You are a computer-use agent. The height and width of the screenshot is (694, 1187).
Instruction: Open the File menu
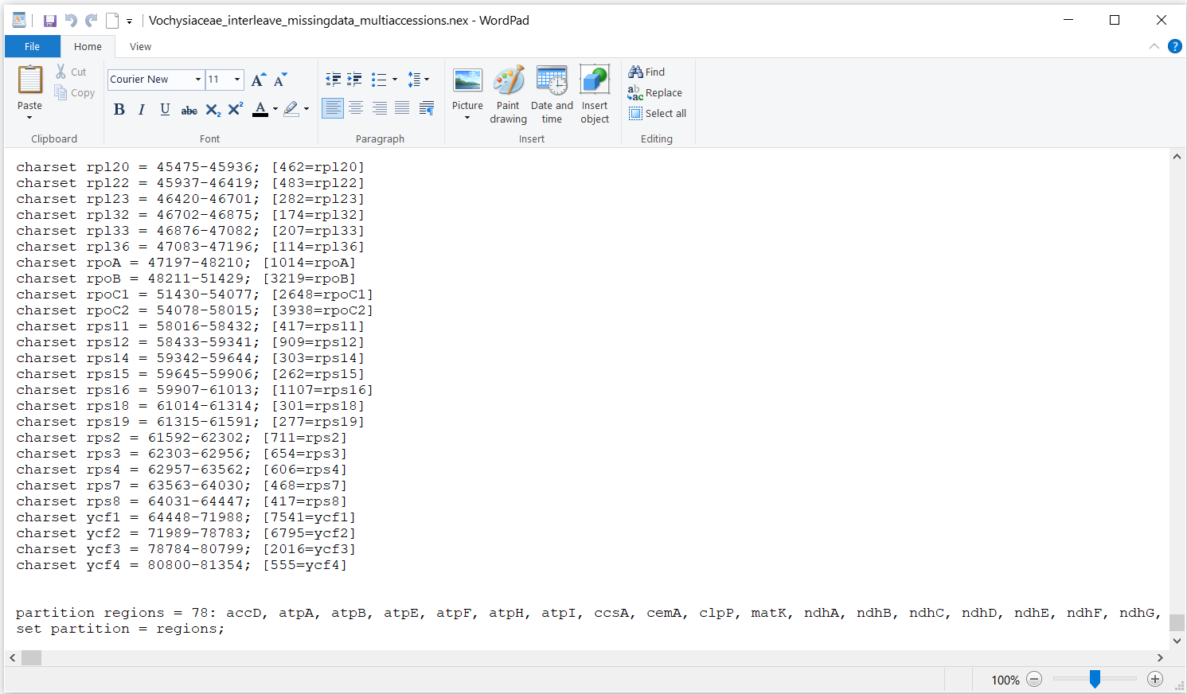(32, 46)
